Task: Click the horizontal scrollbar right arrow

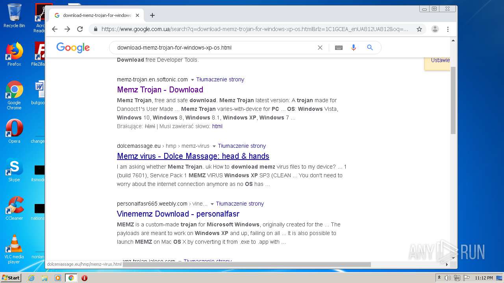Action: tap(447, 265)
